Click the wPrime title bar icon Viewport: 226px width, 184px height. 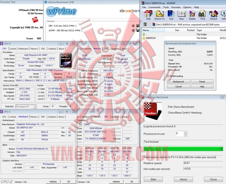(x=46, y=2)
